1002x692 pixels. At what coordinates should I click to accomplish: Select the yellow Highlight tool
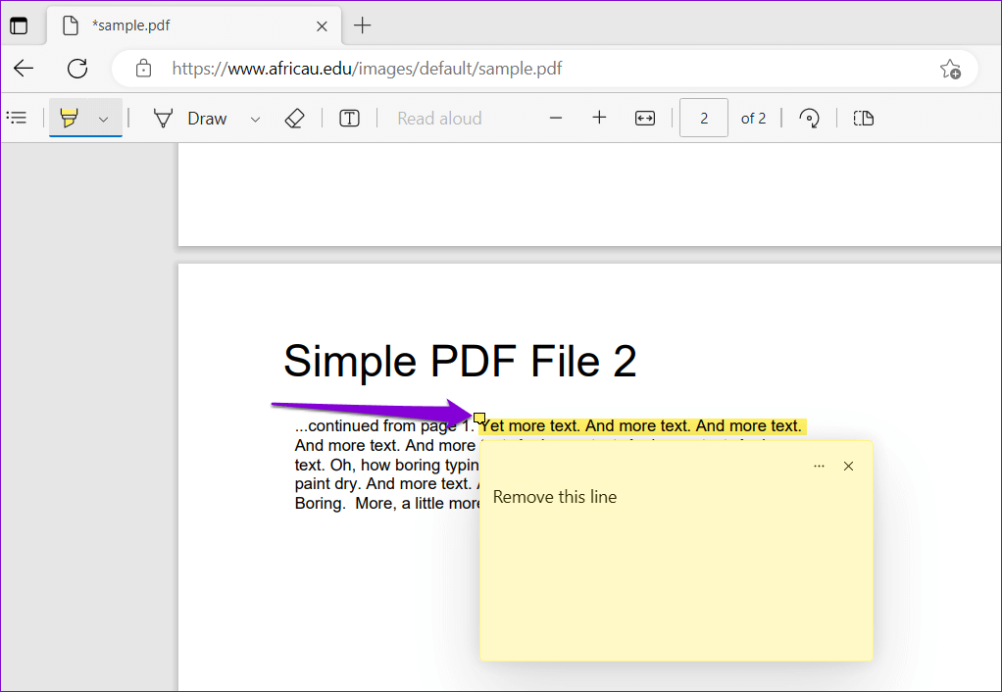click(69, 119)
